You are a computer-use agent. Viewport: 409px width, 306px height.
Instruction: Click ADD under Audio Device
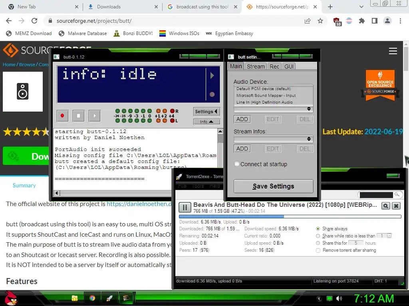click(x=242, y=119)
